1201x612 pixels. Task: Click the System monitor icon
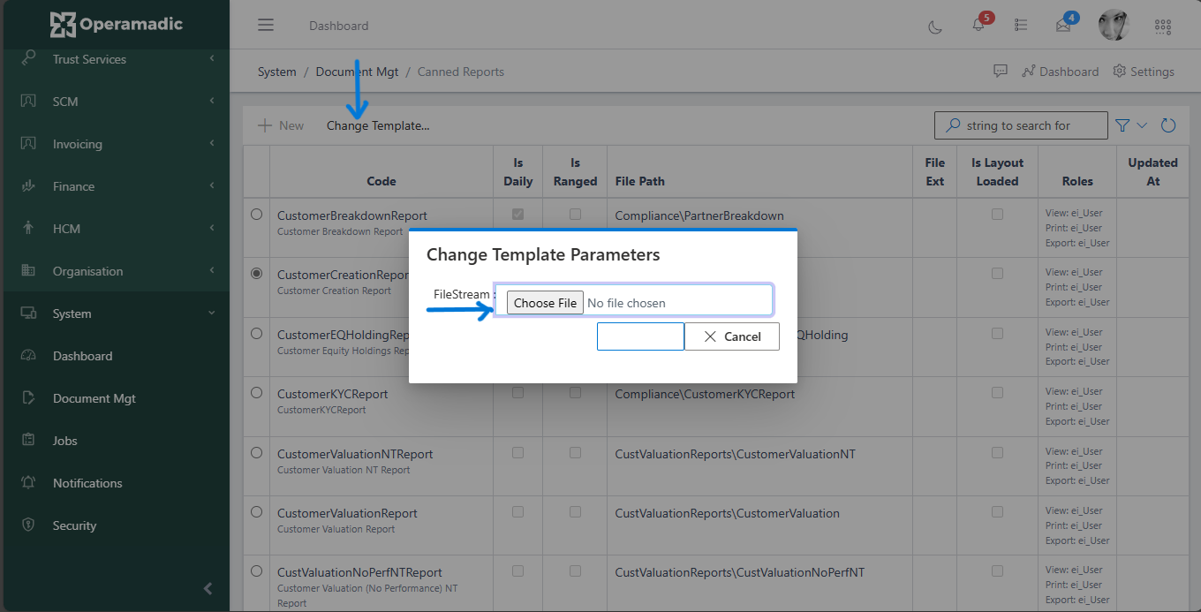[28, 313]
